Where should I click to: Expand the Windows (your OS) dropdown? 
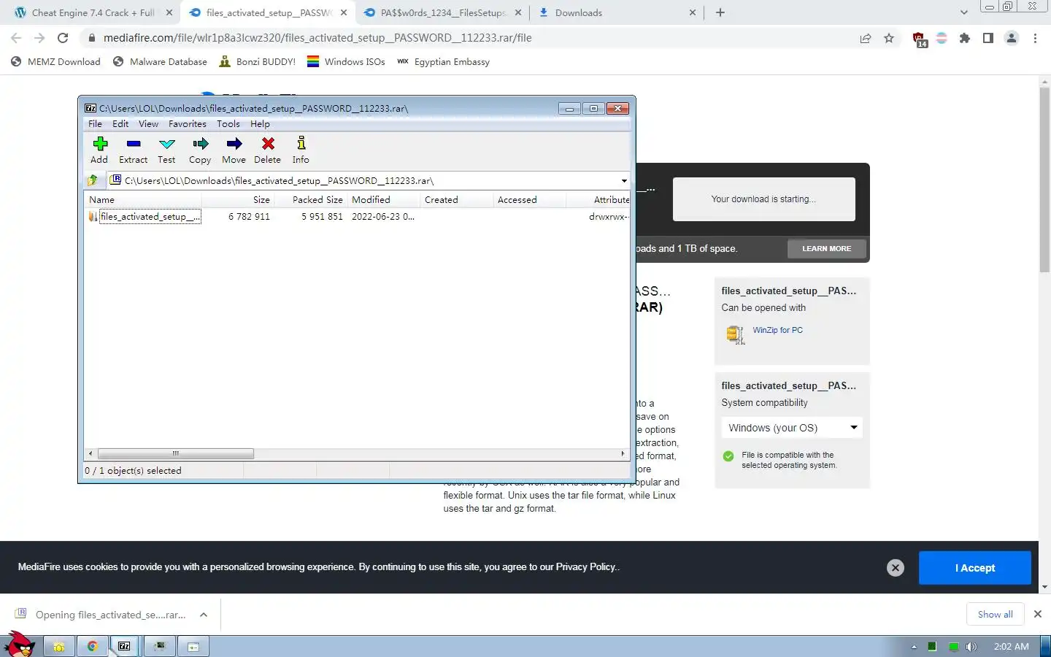click(x=792, y=428)
